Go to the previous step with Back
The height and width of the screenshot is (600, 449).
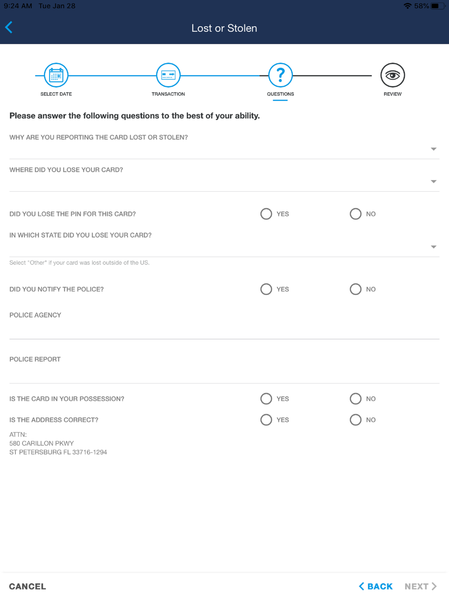[376, 587]
